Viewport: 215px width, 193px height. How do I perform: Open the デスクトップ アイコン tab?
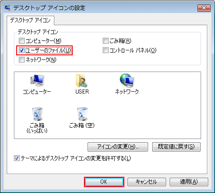tap(31, 20)
